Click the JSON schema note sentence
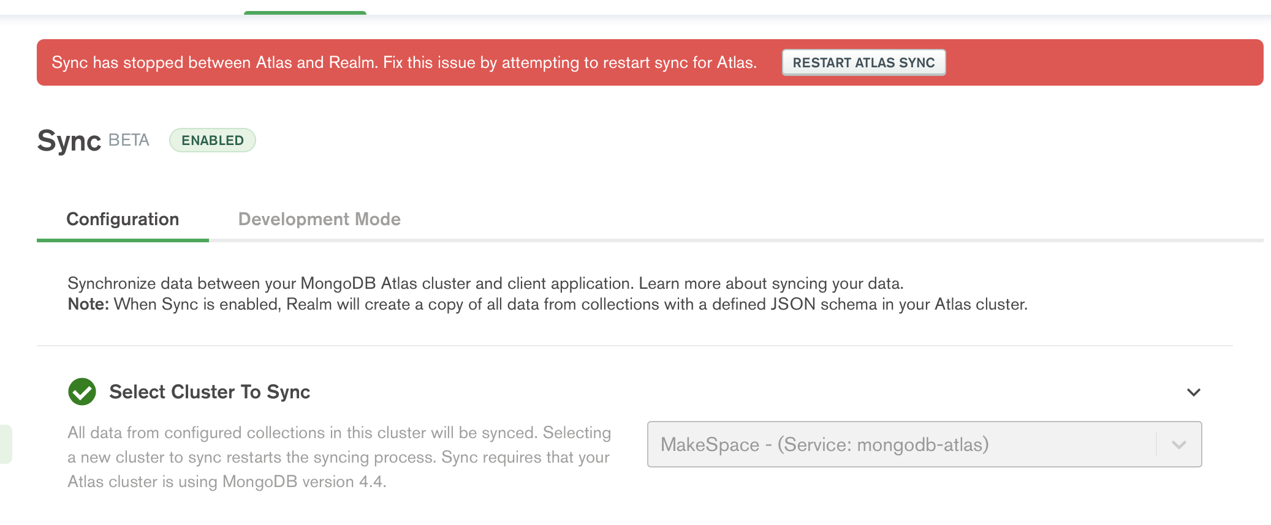 570,304
